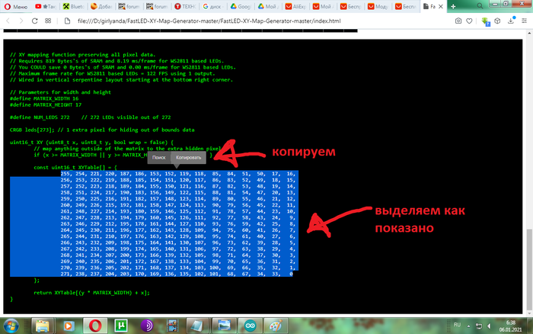Viewport: 533px width, 334px height.
Task: Click the '#define MATRIX_HEIGHT 17' line
Action: coord(46,105)
